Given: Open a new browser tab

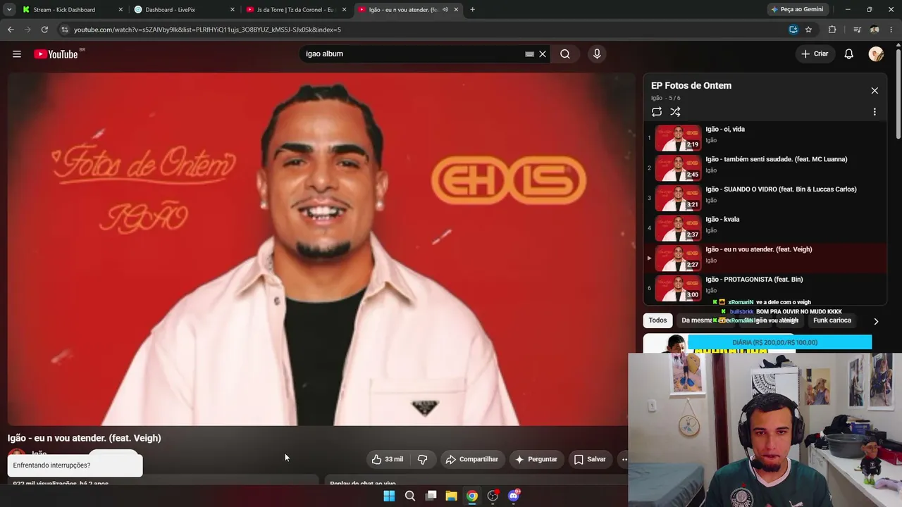Looking at the screenshot, I should pos(472,10).
